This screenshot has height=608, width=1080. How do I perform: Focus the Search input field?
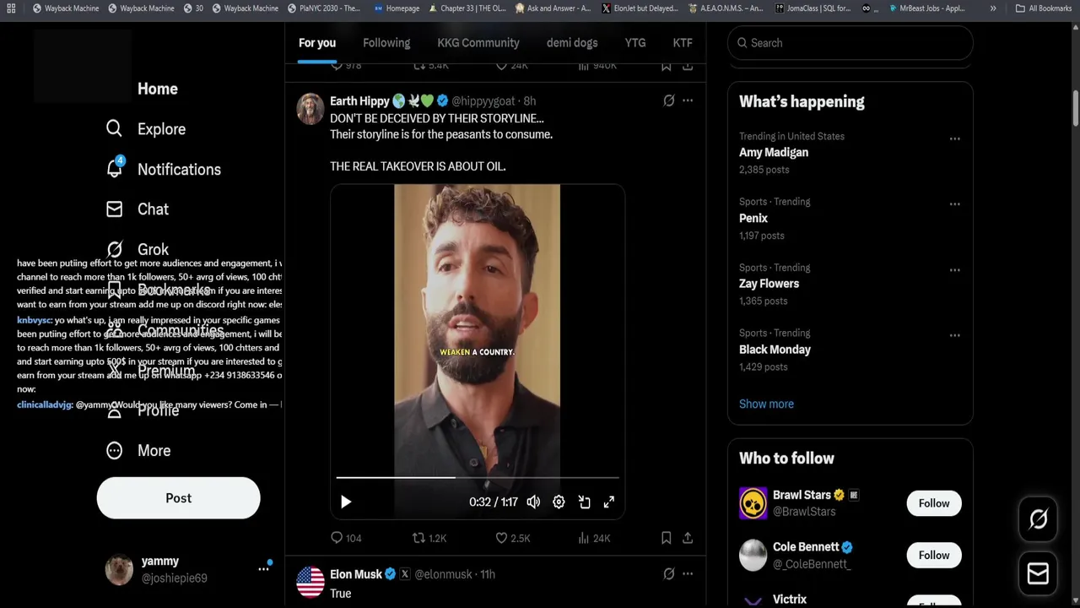tap(850, 43)
